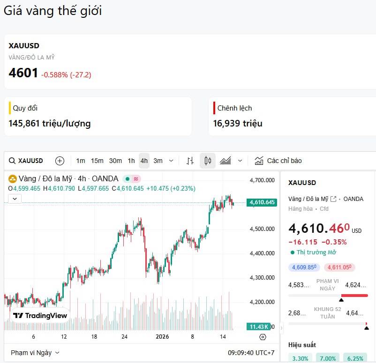Image resolution: width=376 pixels, height=363 pixels.
Task: Click the bar pattern icon next to timeframes
Action: click(190, 160)
